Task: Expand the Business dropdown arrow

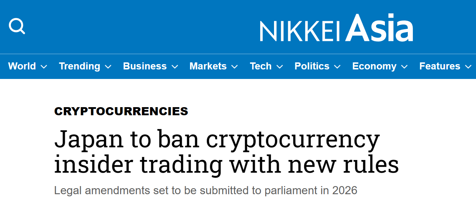Action: tap(175, 67)
